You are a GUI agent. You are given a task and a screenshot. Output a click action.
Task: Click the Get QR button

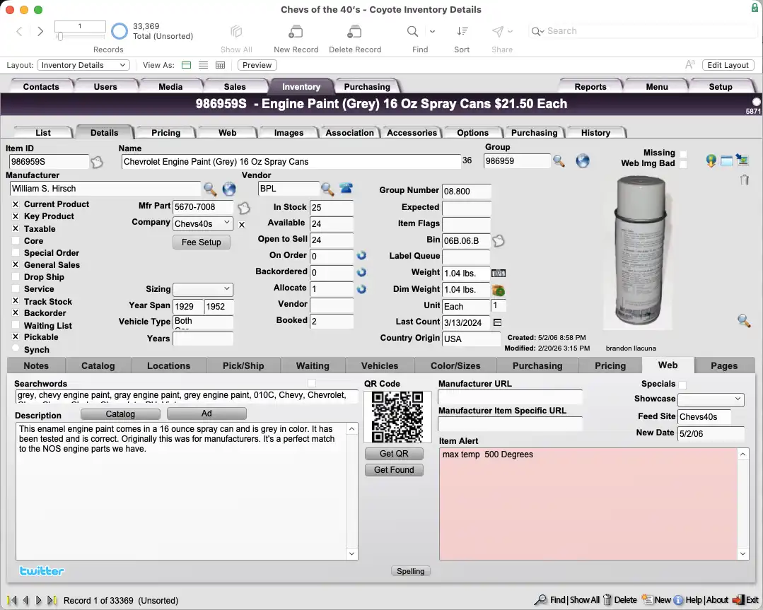(394, 453)
